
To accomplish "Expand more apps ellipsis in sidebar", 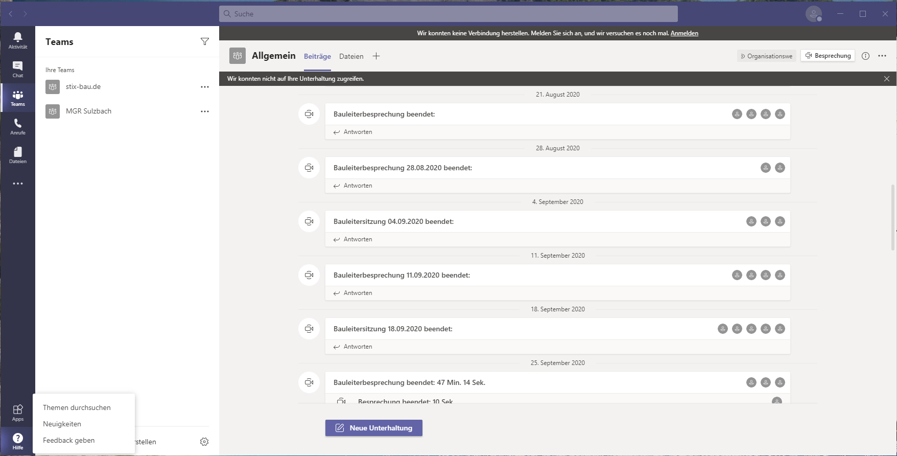I will click(x=18, y=184).
